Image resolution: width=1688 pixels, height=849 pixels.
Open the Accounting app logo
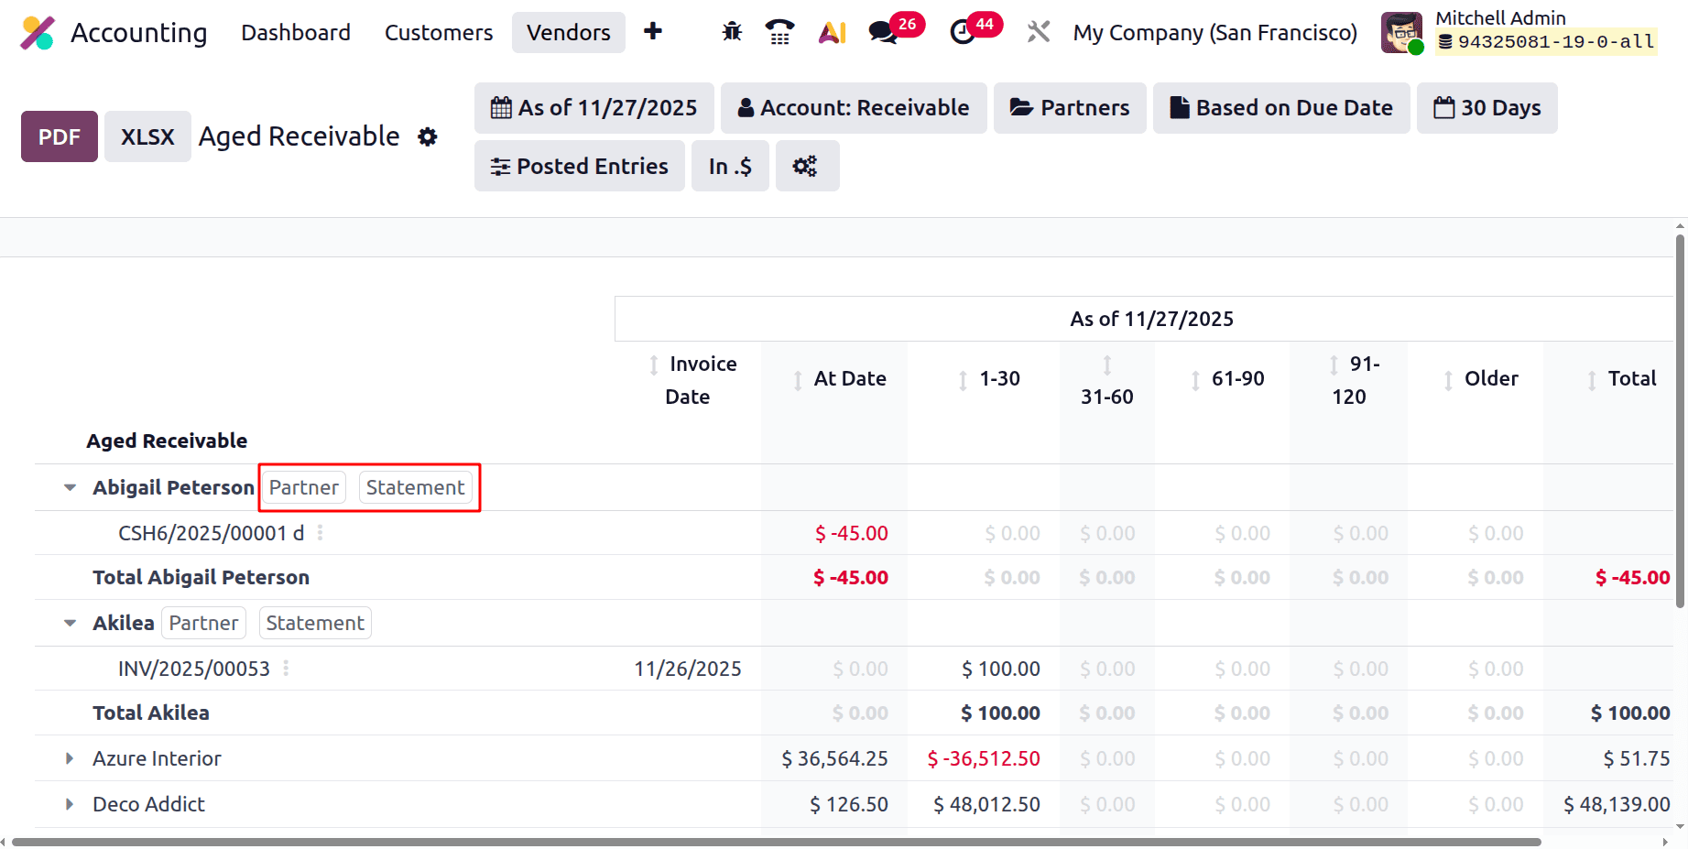(38, 33)
